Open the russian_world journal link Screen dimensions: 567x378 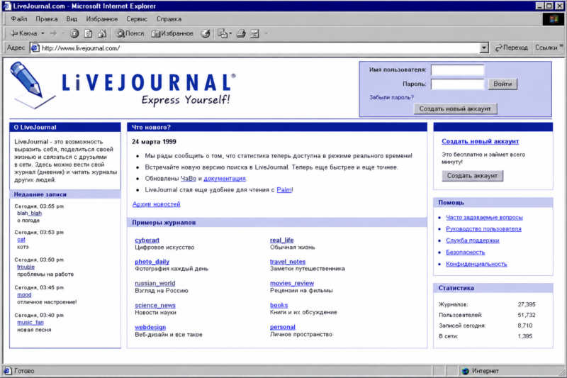pyautogui.click(x=155, y=283)
